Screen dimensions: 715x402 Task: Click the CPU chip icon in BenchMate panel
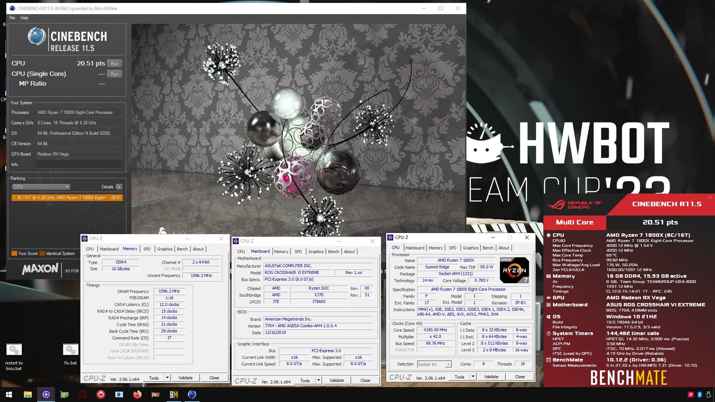tap(549, 235)
